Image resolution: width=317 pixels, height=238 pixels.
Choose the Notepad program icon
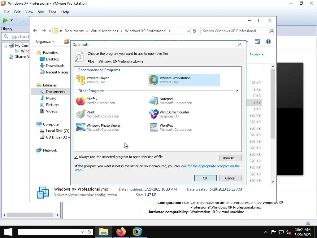click(x=154, y=101)
